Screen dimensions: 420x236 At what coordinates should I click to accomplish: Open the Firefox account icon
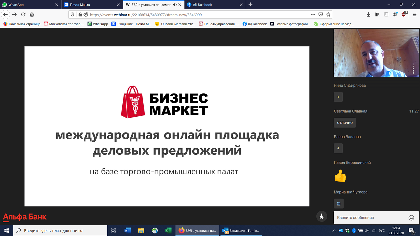[395, 15]
